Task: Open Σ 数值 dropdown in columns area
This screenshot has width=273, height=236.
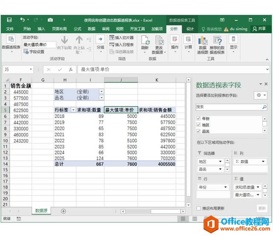Action: [263, 162]
